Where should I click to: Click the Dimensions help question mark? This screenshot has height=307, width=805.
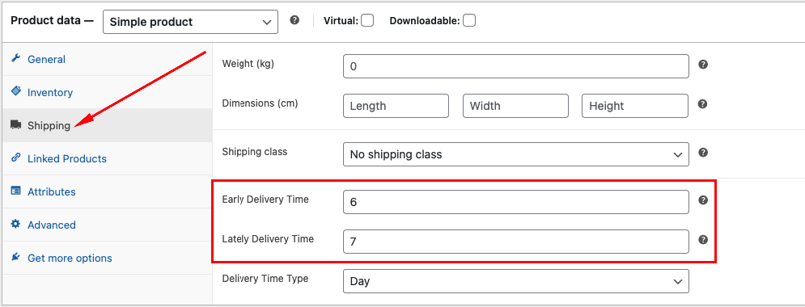click(703, 104)
